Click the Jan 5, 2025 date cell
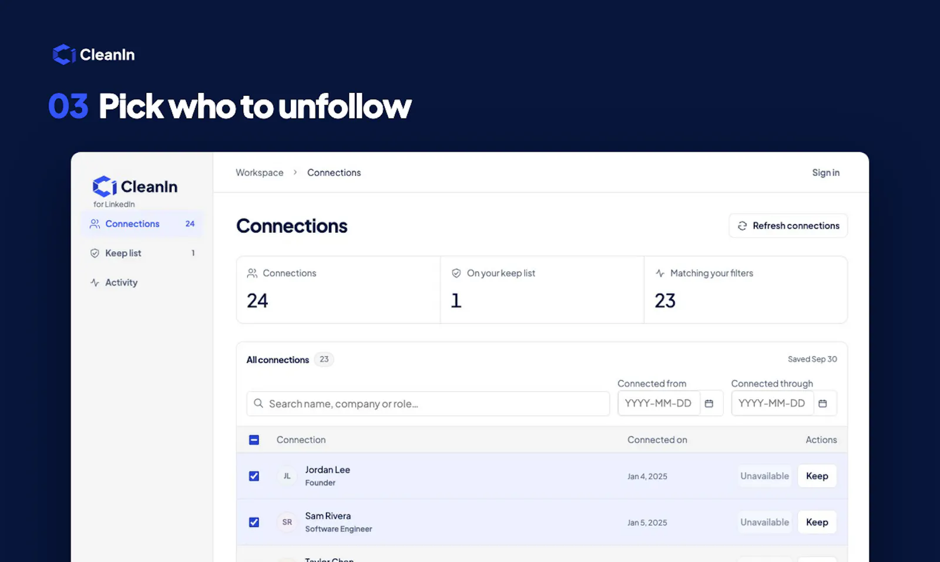This screenshot has width=940, height=562. pyautogui.click(x=647, y=523)
